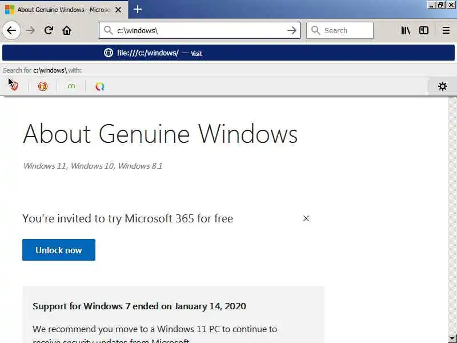
Task: Click the forward navigation arrow
Action: [30, 30]
